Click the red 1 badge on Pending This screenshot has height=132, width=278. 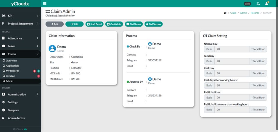(39, 76)
